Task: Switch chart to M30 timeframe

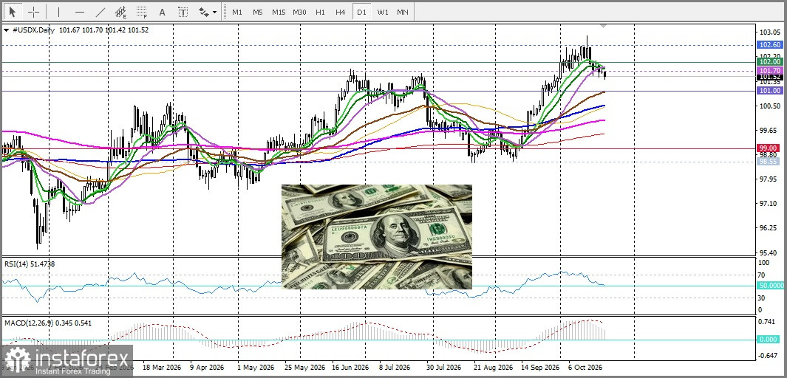Action: tap(299, 12)
